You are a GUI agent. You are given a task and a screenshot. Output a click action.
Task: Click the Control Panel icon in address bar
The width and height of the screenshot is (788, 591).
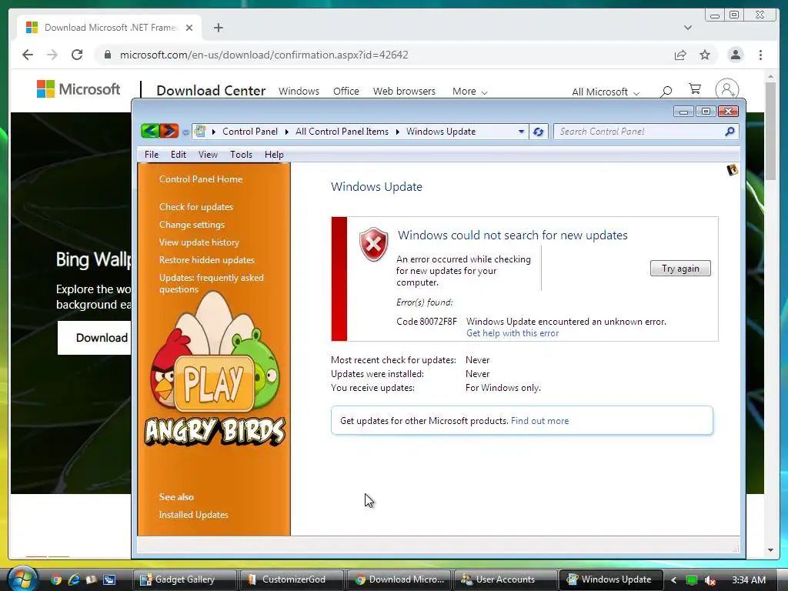200,131
